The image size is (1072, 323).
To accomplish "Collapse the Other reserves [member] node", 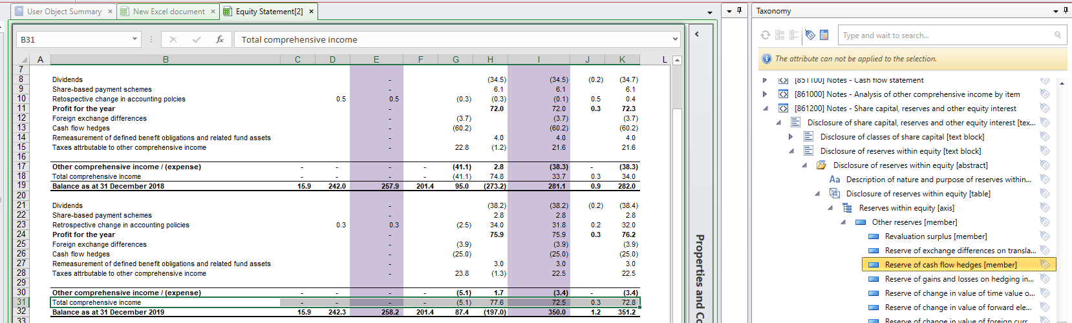I will tap(843, 222).
